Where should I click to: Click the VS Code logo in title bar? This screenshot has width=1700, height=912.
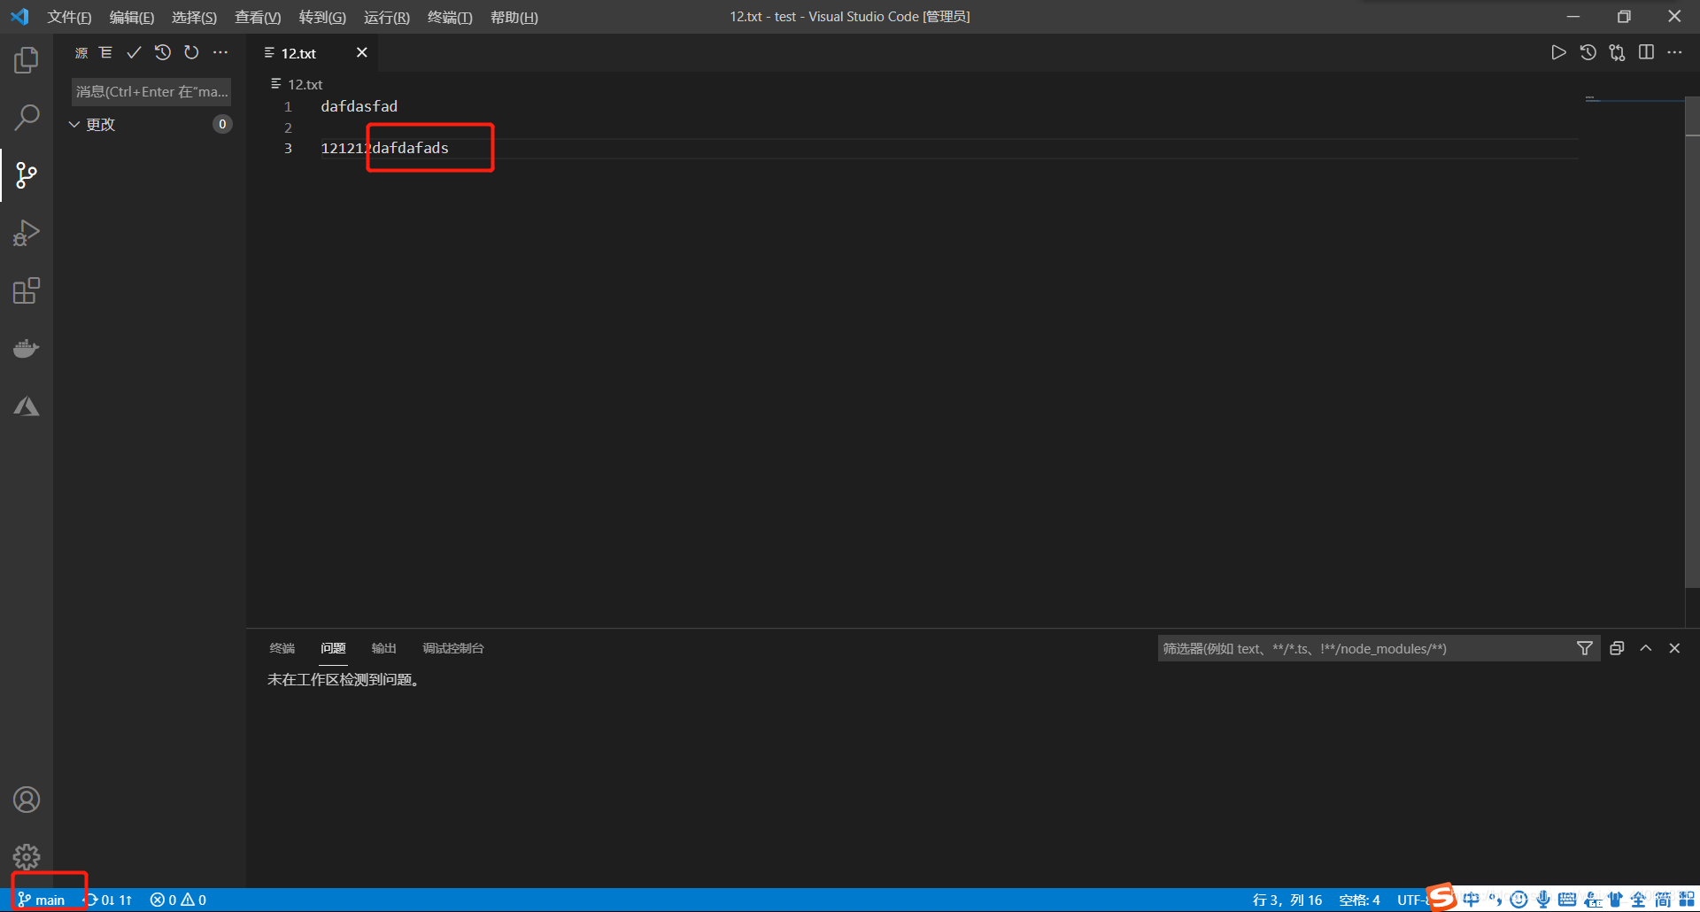19,17
